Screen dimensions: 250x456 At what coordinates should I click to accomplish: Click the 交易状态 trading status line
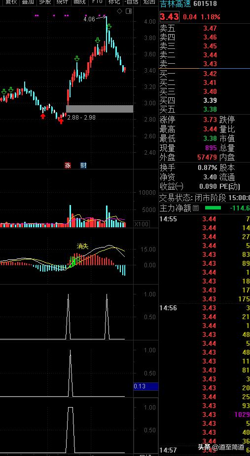coord(205,198)
